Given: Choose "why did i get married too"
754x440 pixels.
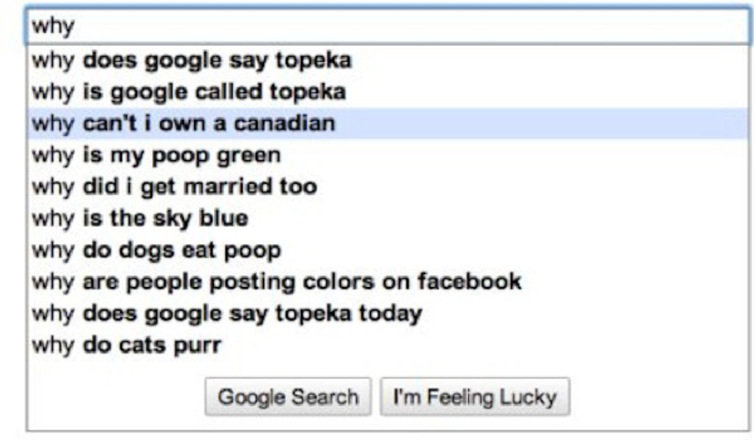Looking at the screenshot, I should (x=174, y=186).
